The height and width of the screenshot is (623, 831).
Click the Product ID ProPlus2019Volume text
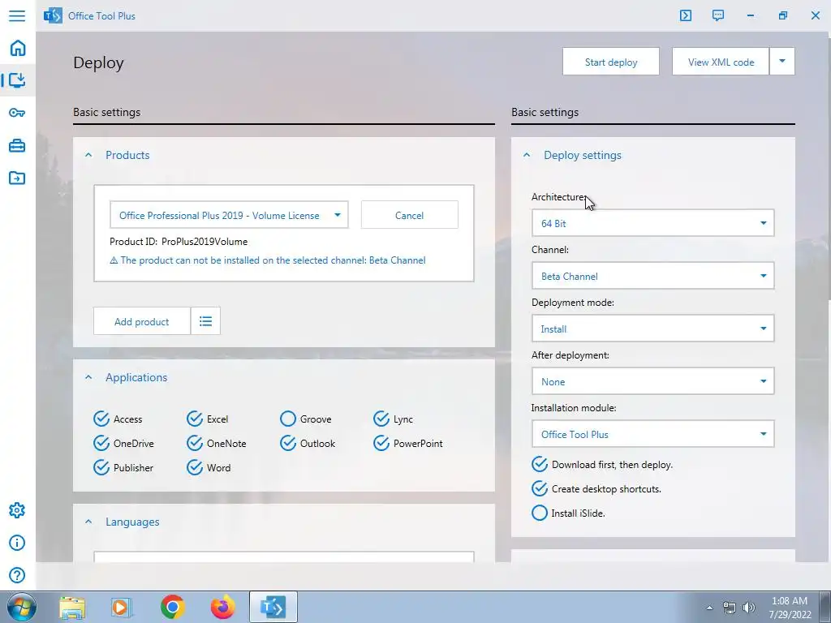coord(179,242)
